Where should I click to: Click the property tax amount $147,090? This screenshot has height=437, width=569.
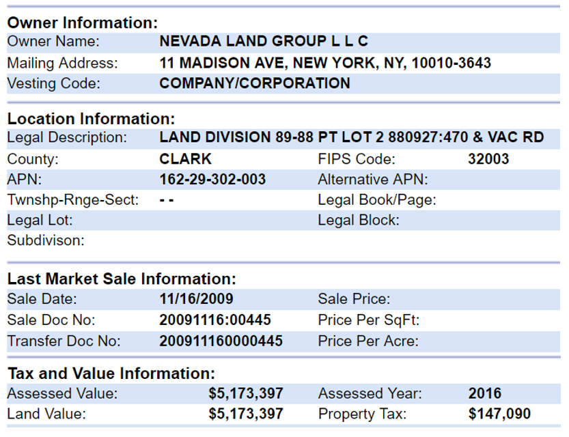[x=499, y=414]
